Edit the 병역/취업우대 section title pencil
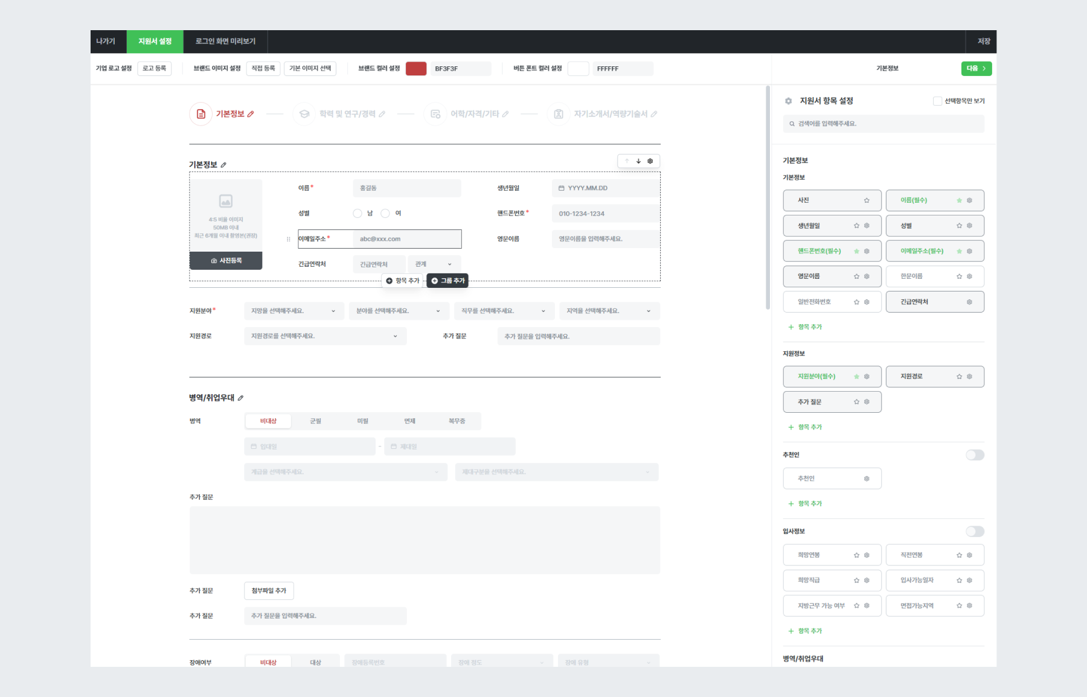Screen dimensions: 1087x697 (x=240, y=398)
